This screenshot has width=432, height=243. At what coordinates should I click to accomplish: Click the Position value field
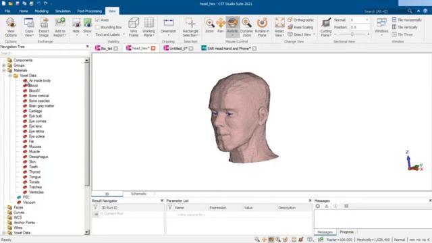coord(360,27)
